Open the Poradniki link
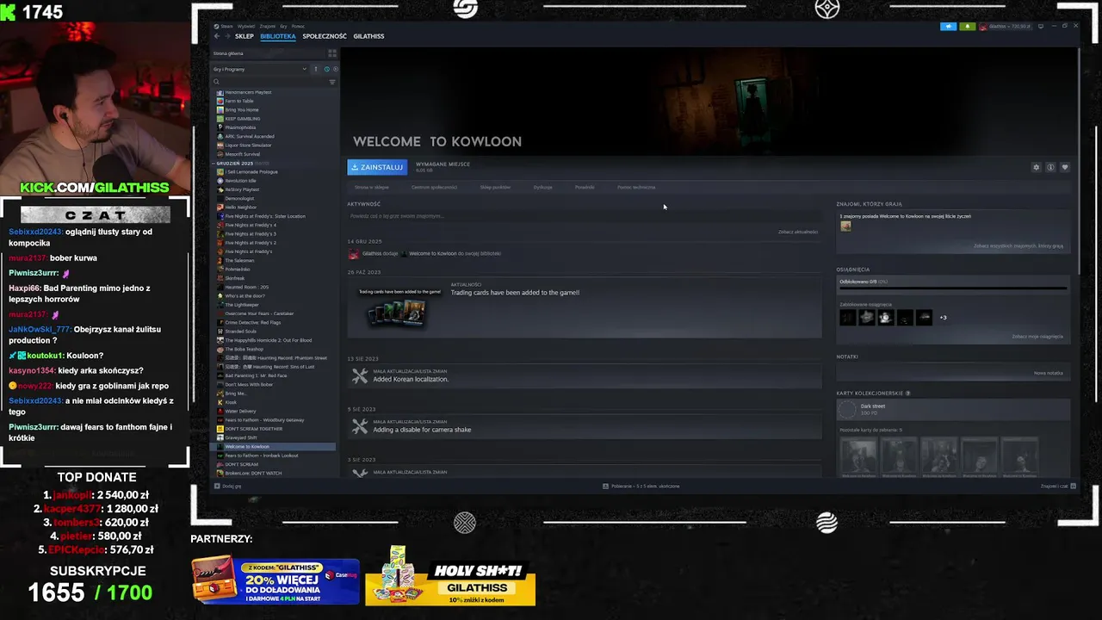This screenshot has width=1102, height=620. coord(585,187)
